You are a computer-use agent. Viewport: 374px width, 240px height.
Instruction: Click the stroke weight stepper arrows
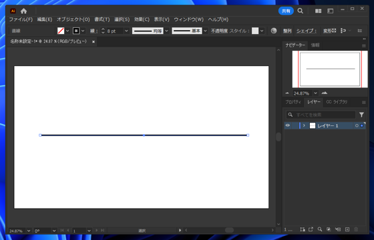click(103, 31)
